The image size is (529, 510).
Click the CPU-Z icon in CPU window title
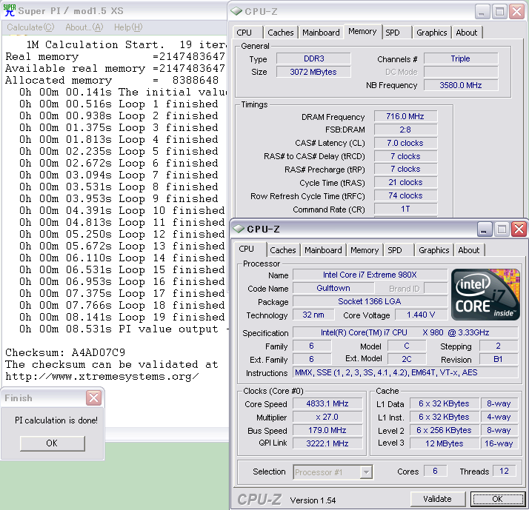coord(239,229)
